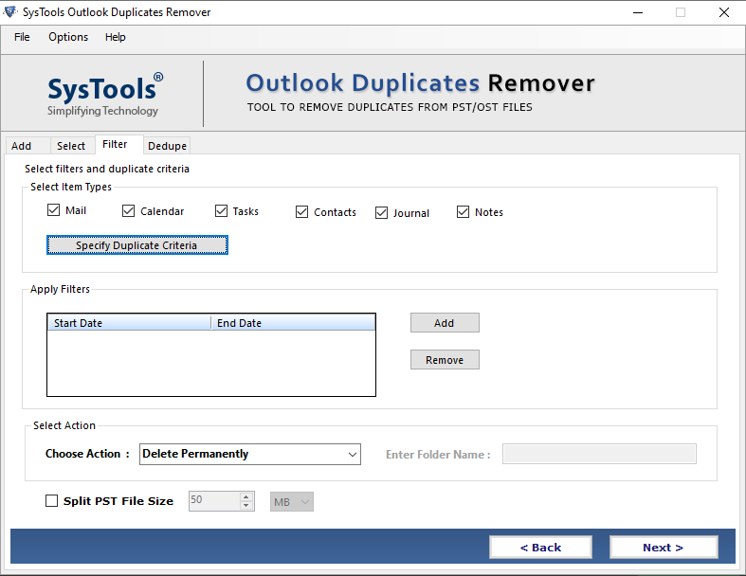Click the SysTools app icon in title bar
The image size is (746, 576).
[x=10, y=12]
